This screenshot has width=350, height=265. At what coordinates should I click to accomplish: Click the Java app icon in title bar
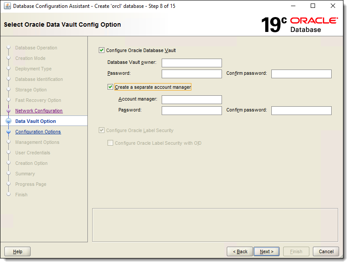tap(7, 6)
